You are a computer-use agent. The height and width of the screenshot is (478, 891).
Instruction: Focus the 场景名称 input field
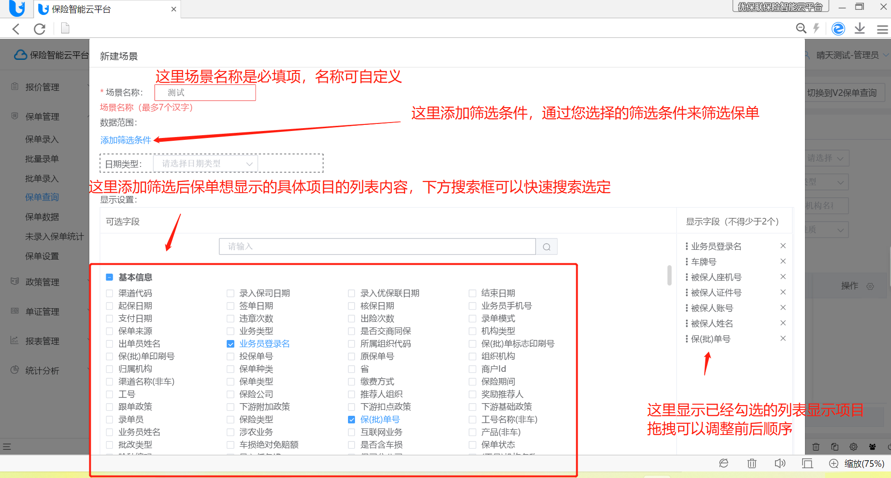(205, 93)
